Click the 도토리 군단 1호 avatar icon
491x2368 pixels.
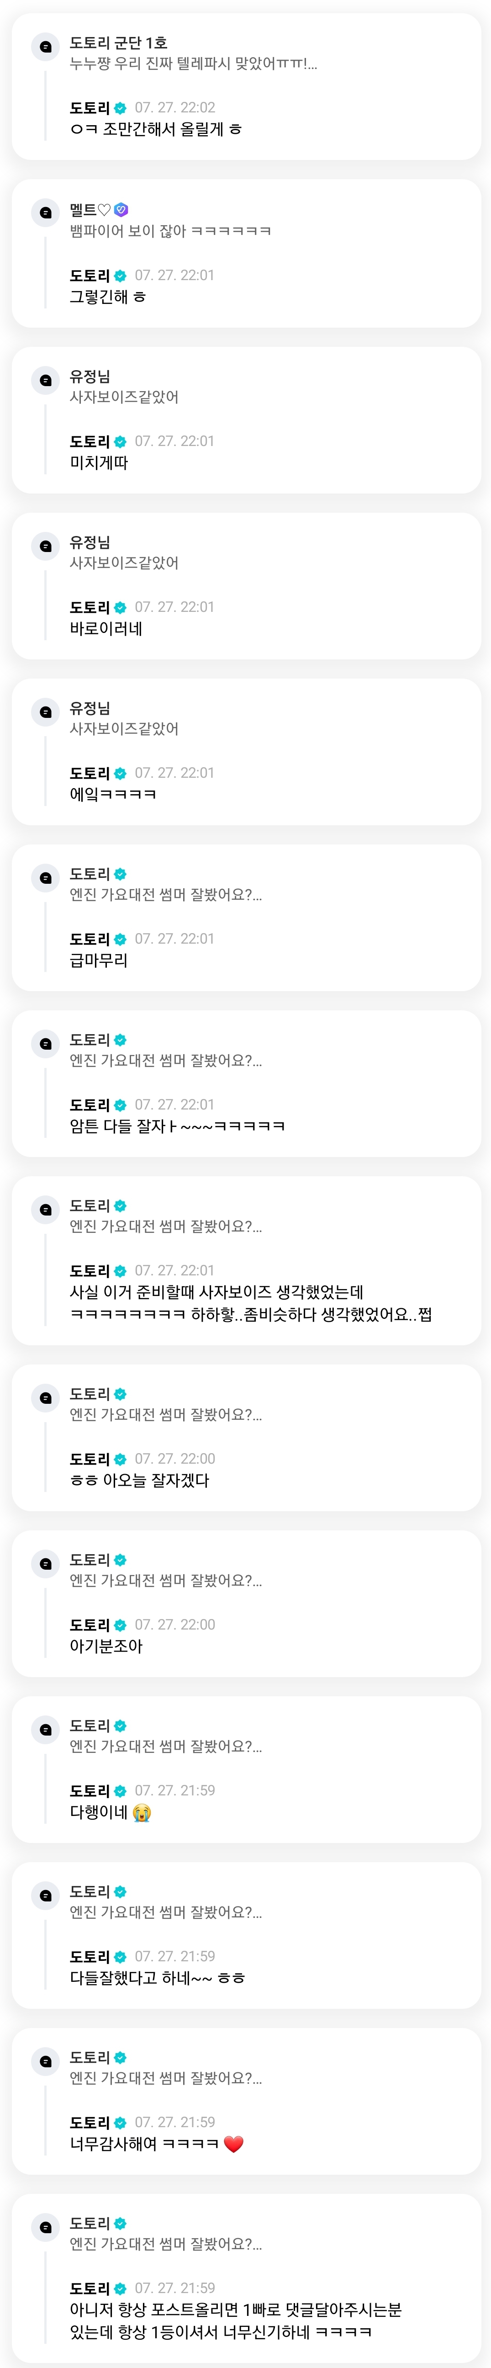pos(45,47)
